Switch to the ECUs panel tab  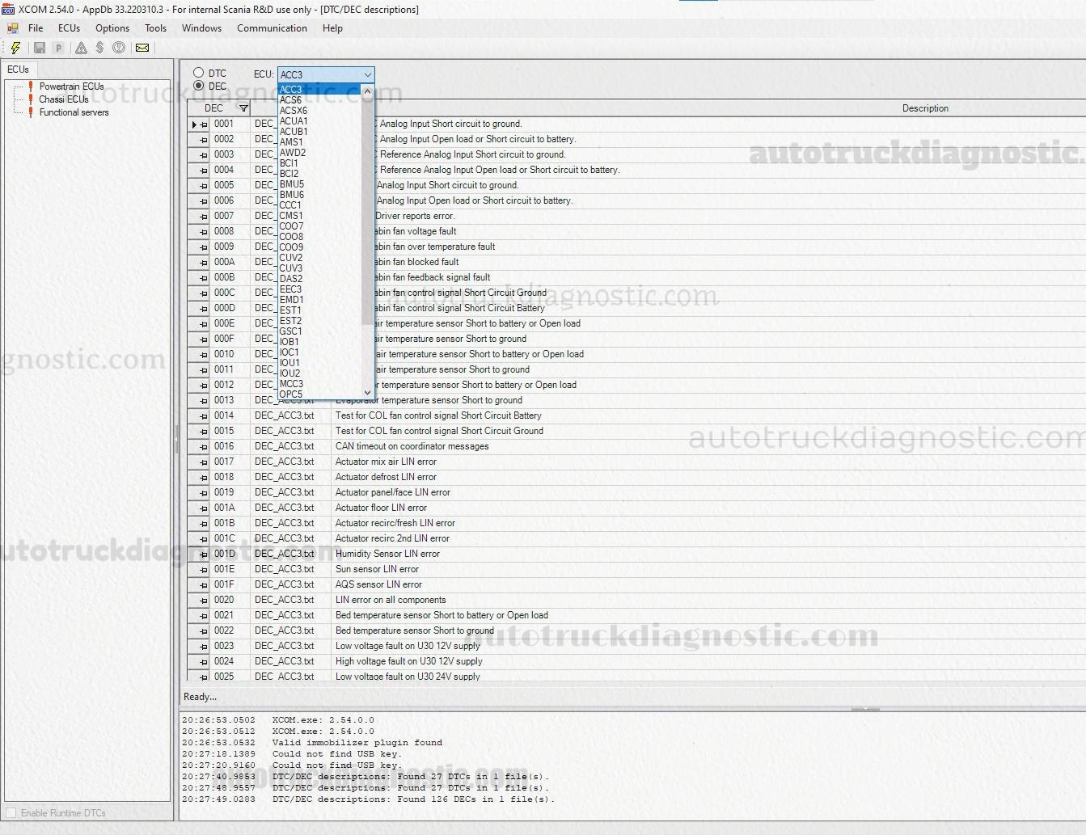pos(18,70)
